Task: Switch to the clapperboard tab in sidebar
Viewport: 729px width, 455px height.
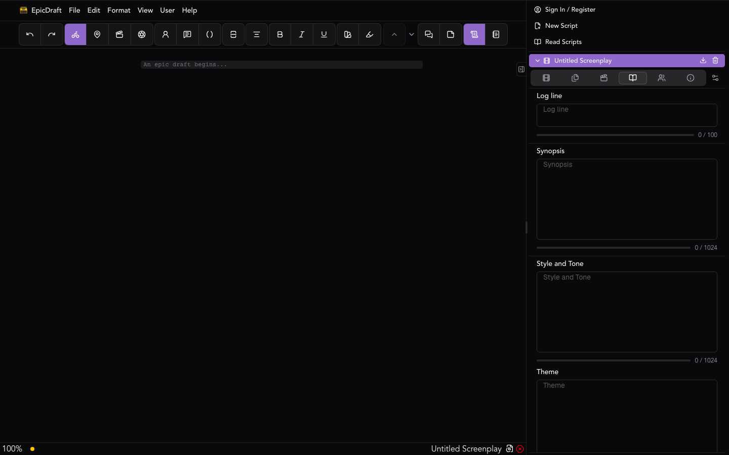Action: (x=604, y=78)
